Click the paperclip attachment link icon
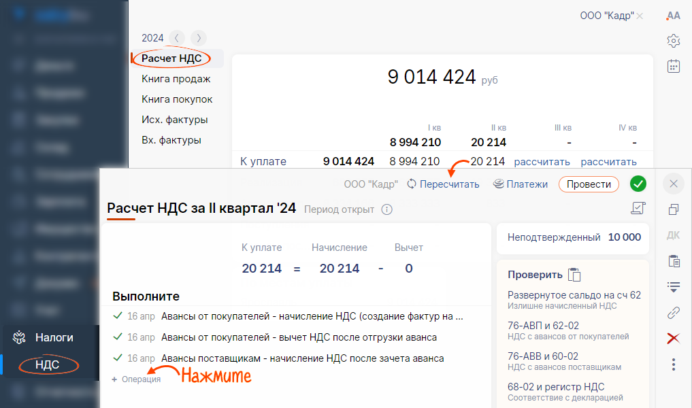 (673, 313)
